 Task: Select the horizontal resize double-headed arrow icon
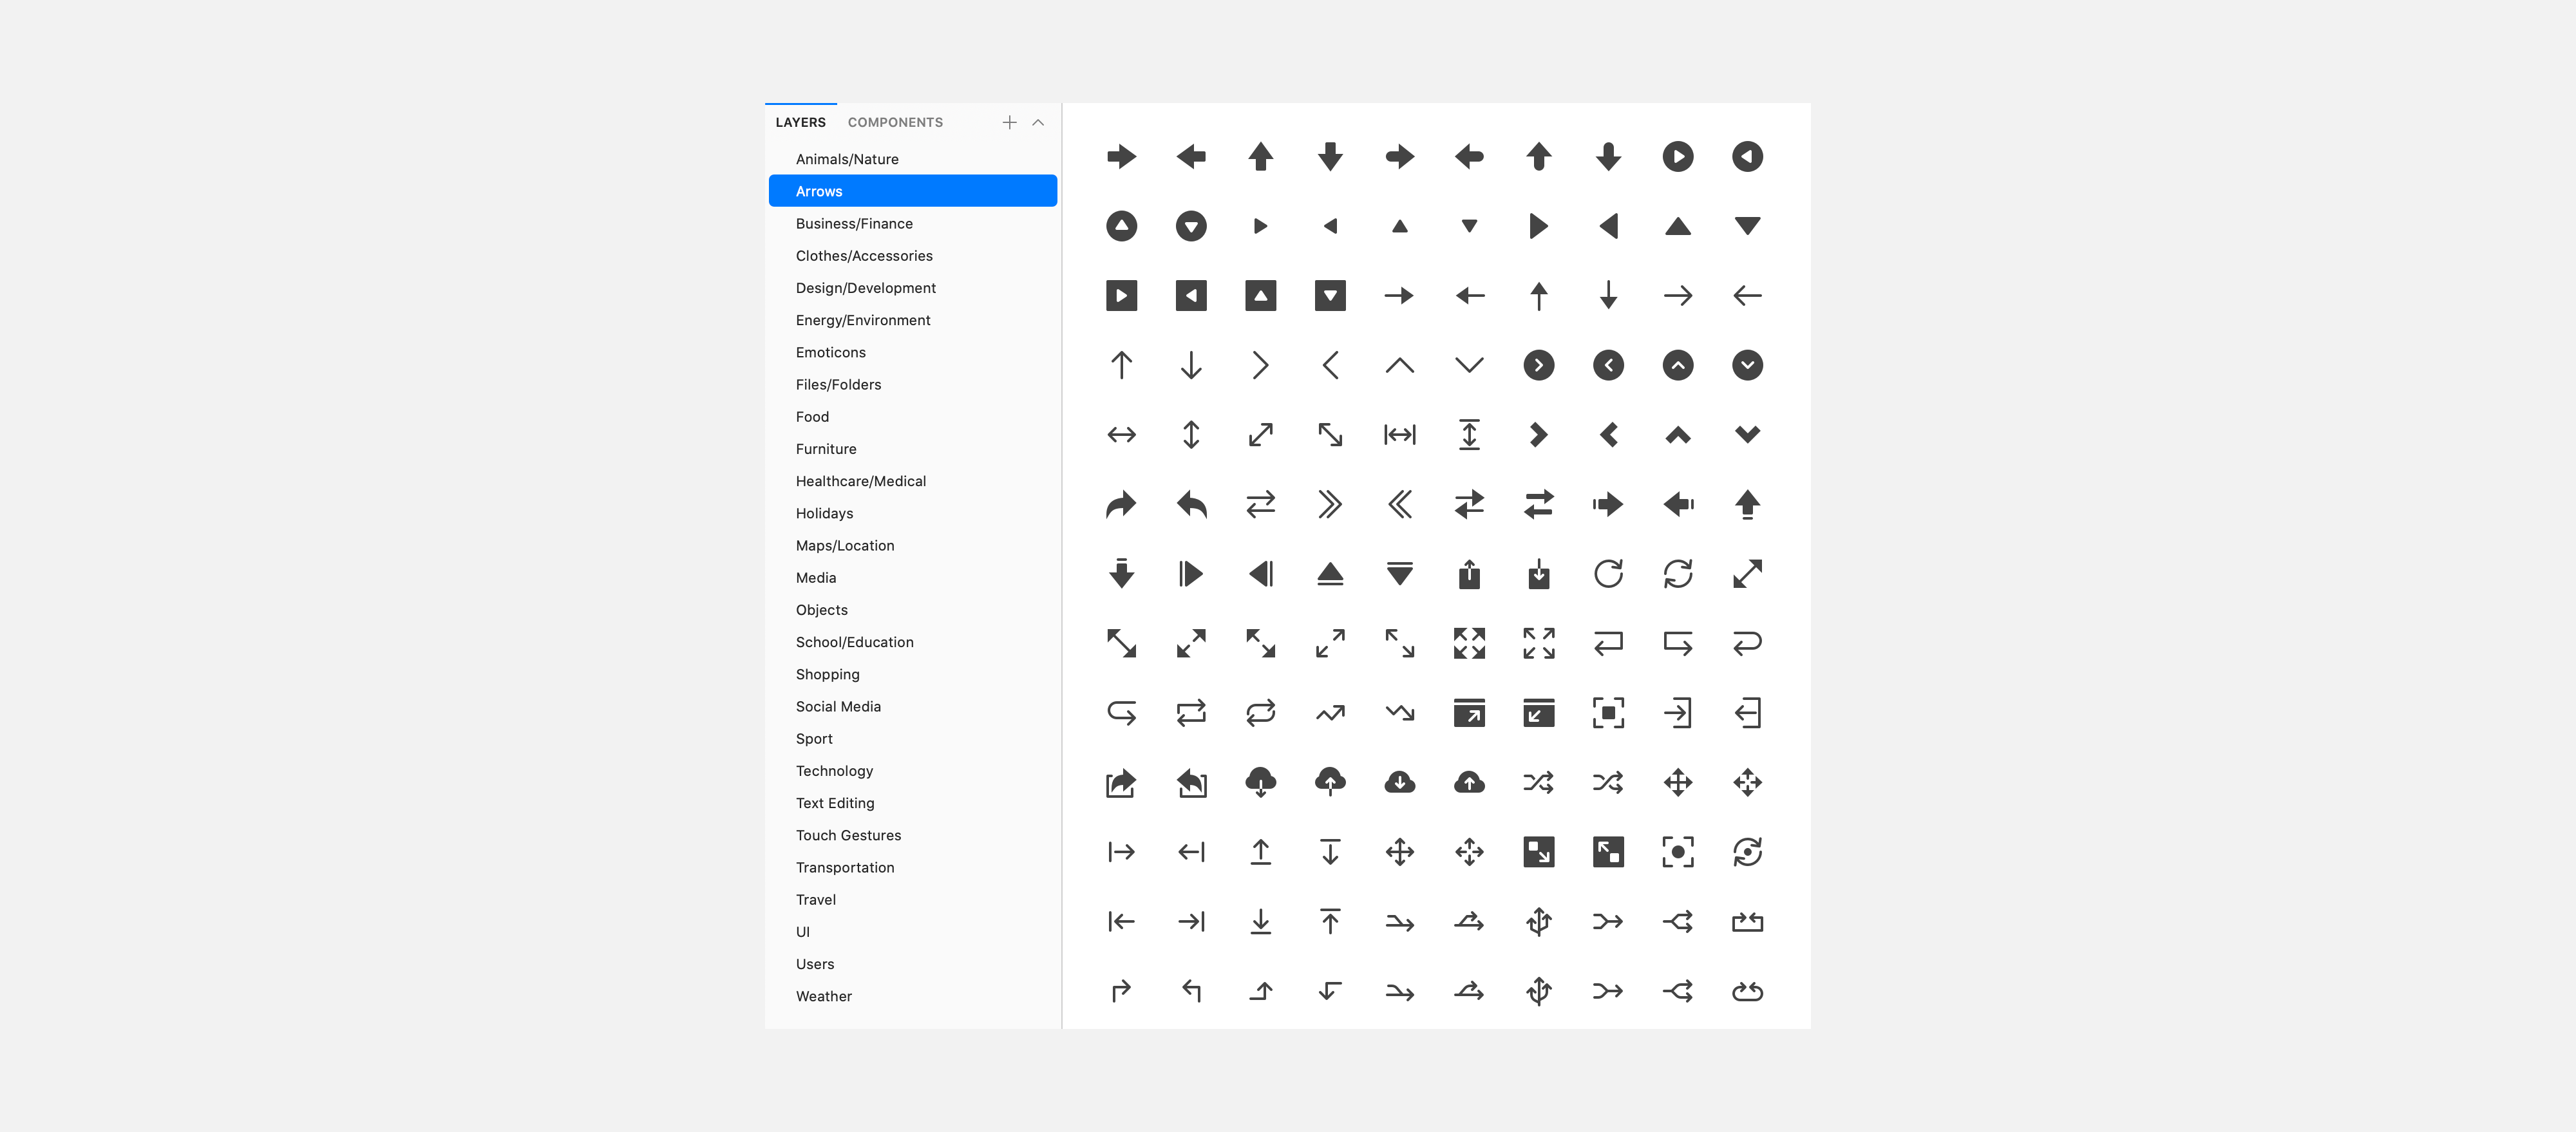(1121, 435)
